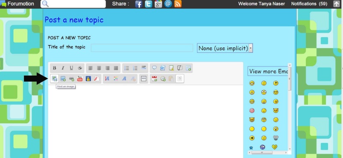This screenshot has width=343, height=158.
Task: Justify the text
Action: (116, 68)
